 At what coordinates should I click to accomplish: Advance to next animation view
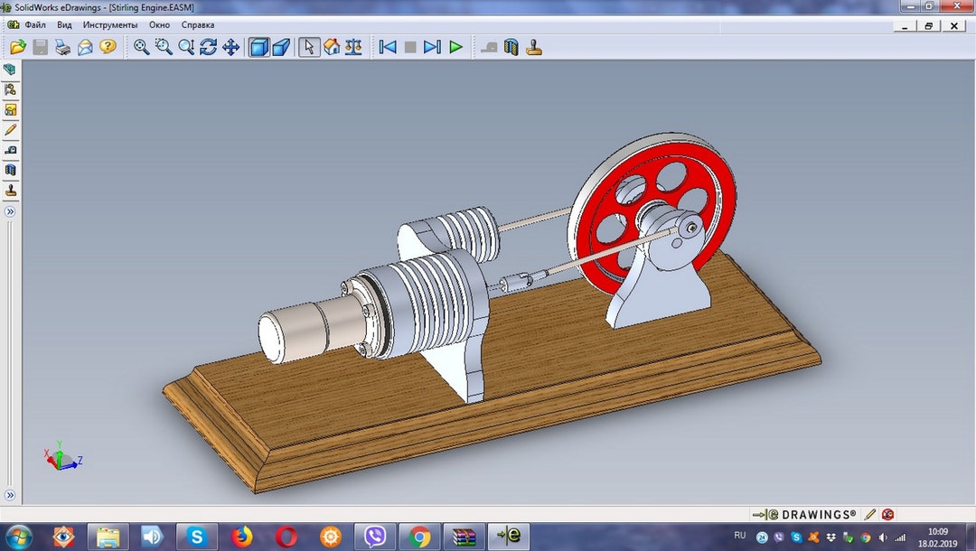point(432,47)
